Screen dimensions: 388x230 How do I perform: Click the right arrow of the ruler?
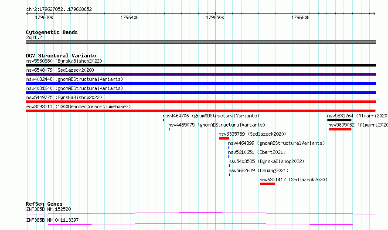point(374,13)
